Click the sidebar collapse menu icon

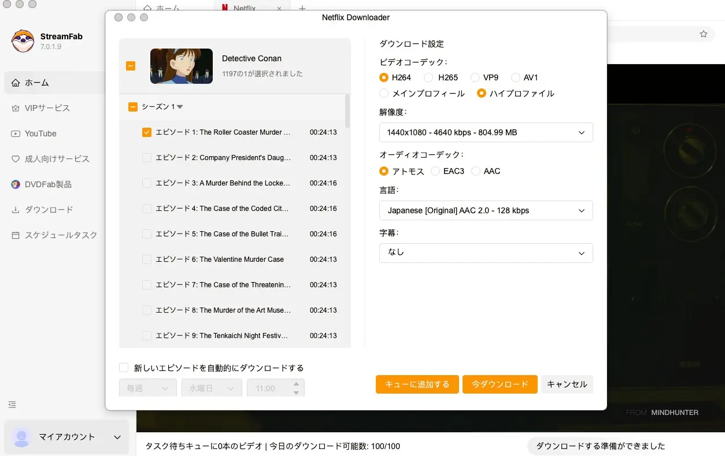12,405
